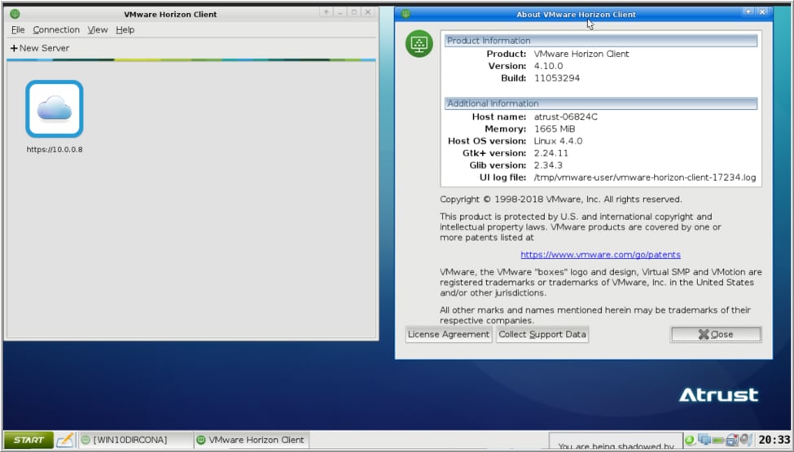Open the Help menu

(125, 30)
